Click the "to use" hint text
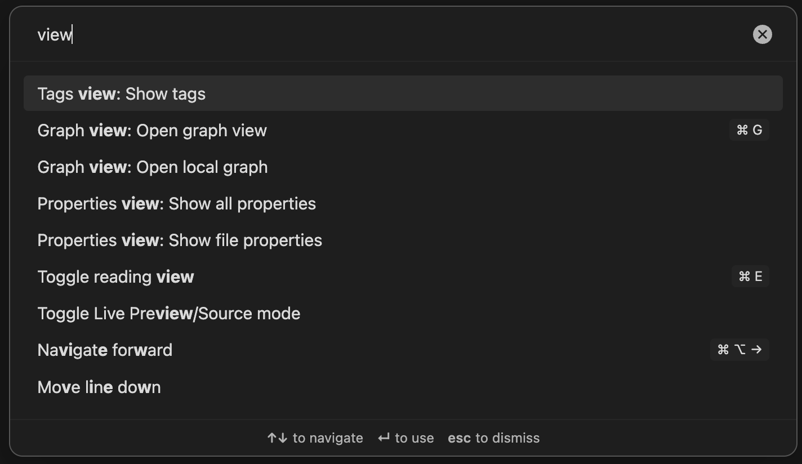 (x=414, y=438)
